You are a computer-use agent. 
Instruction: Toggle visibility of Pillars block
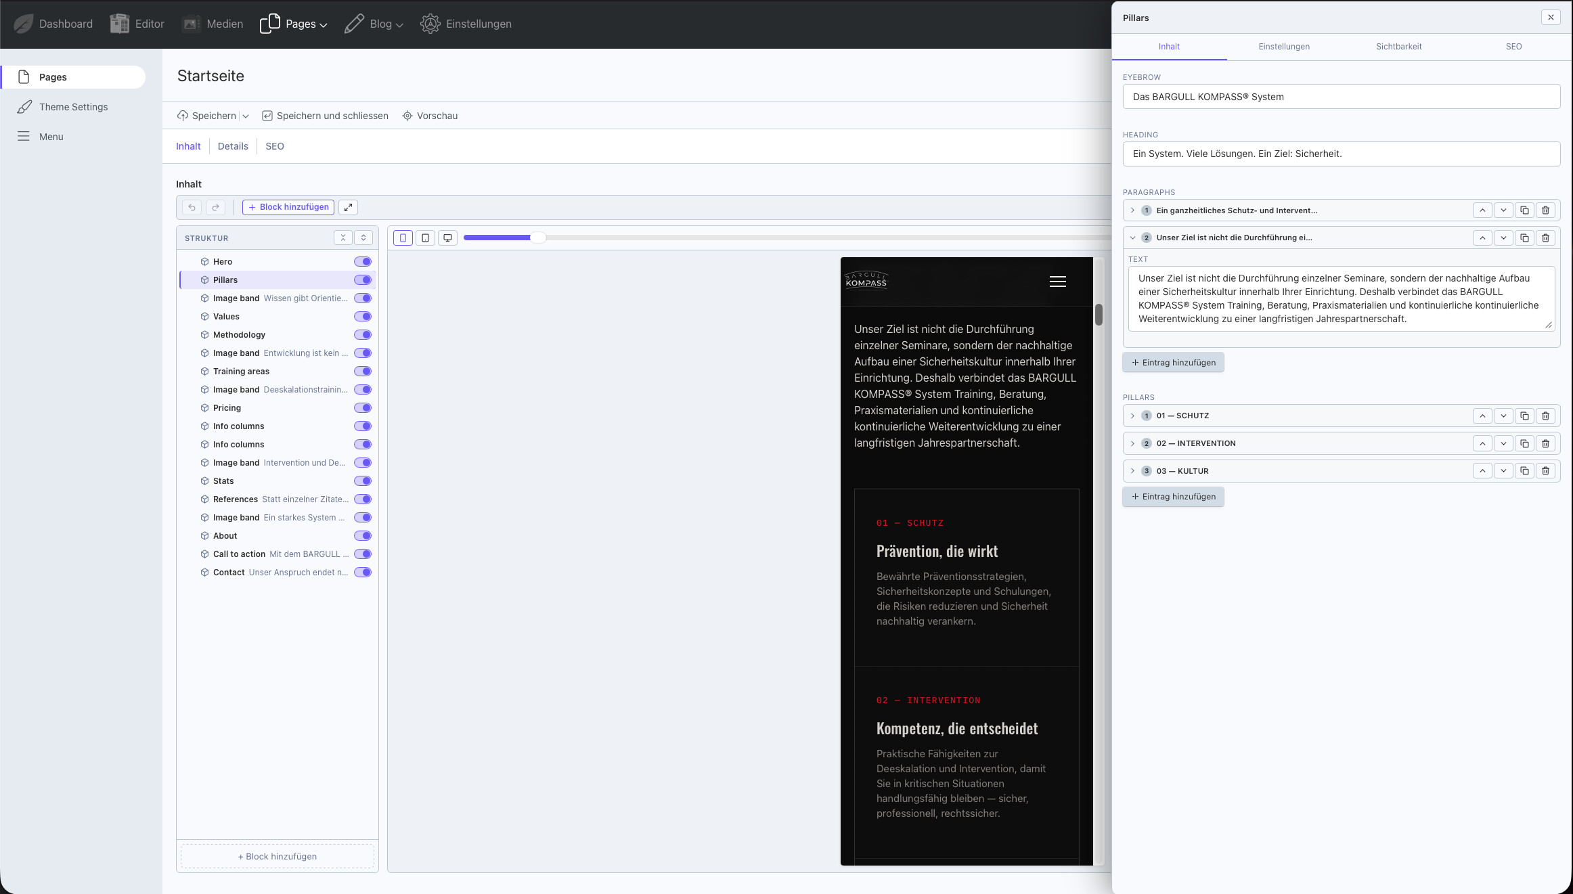click(x=363, y=280)
